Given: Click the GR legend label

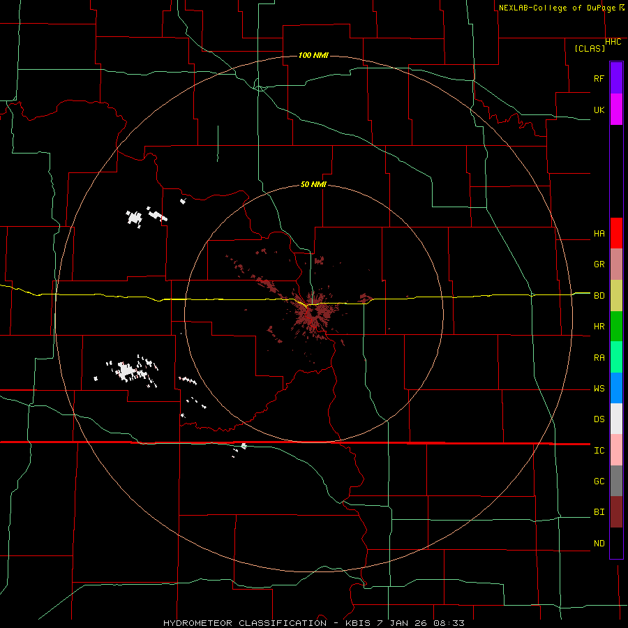Looking at the screenshot, I should pyautogui.click(x=599, y=264).
